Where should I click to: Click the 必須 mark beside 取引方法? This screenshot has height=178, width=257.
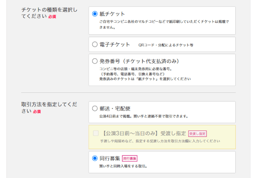(37, 111)
